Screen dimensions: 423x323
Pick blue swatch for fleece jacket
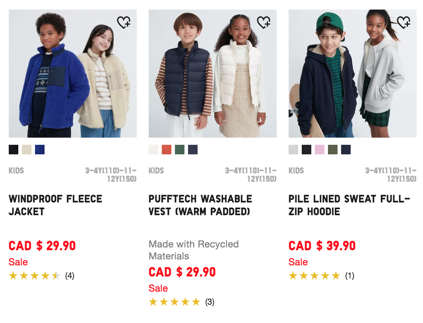(40, 150)
